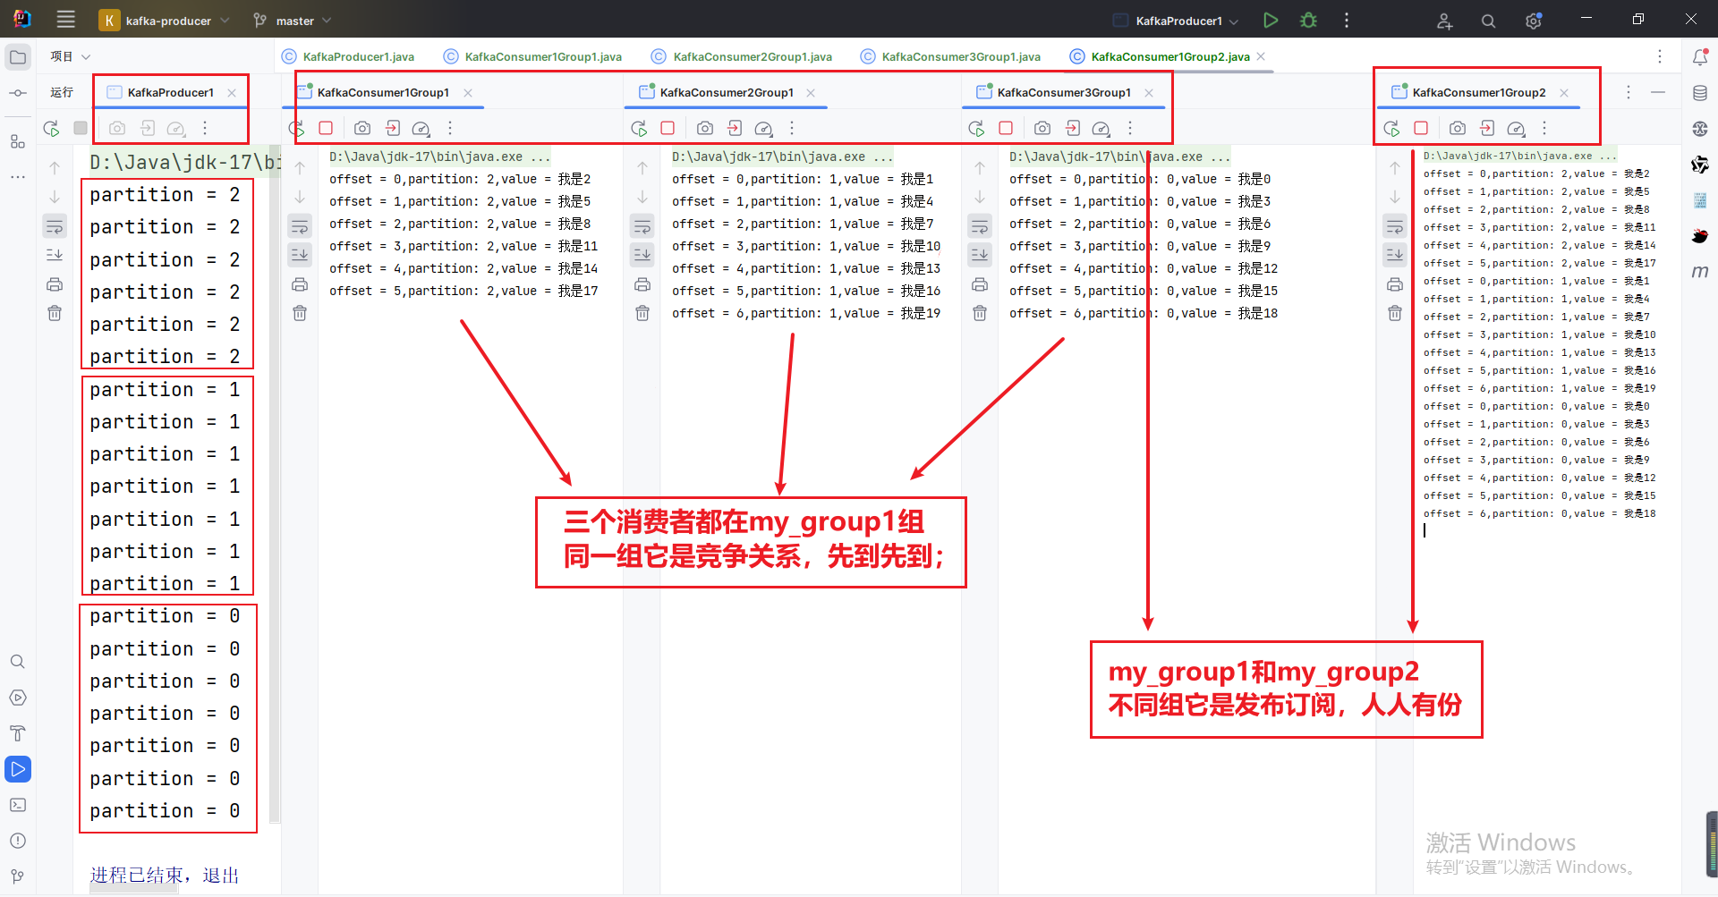This screenshot has height=897, width=1718.
Task: Open the Code With Me user icon
Action: 1444,21
